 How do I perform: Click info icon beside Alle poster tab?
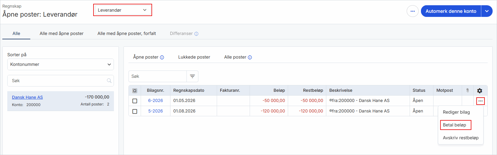250,57
